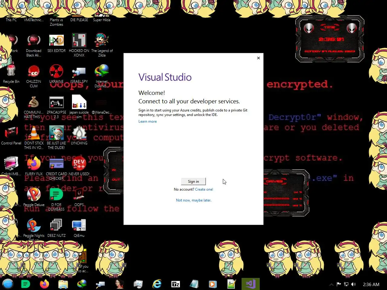Screen dimensions: 387x290
Task: Select the HOOKED ON XONIX desktop icon
Action: (x=79, y=45)
